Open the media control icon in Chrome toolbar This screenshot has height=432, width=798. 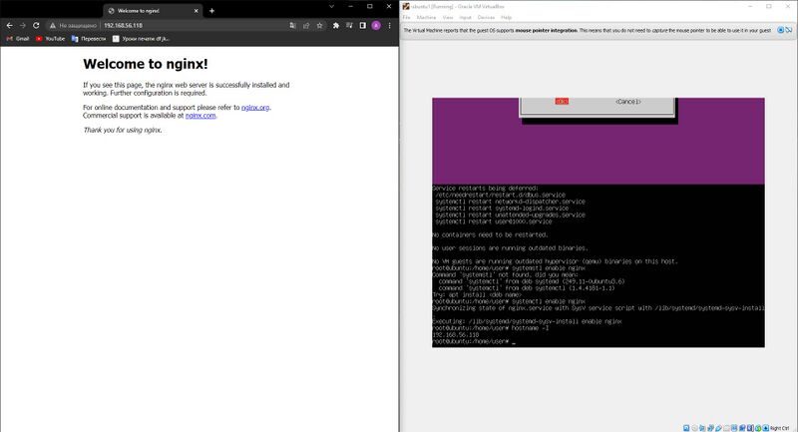349,26
